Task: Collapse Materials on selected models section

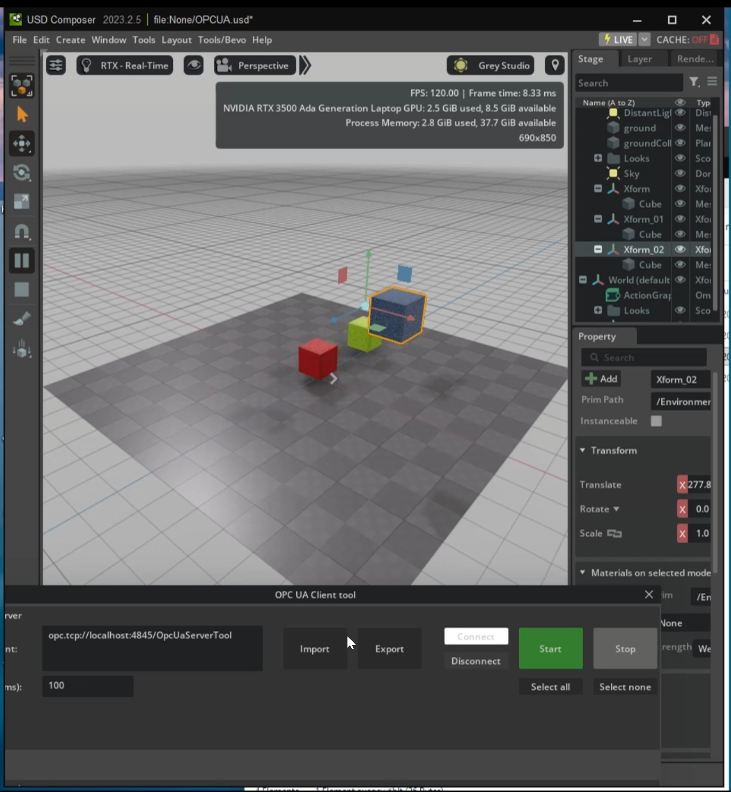Action: 583,573
